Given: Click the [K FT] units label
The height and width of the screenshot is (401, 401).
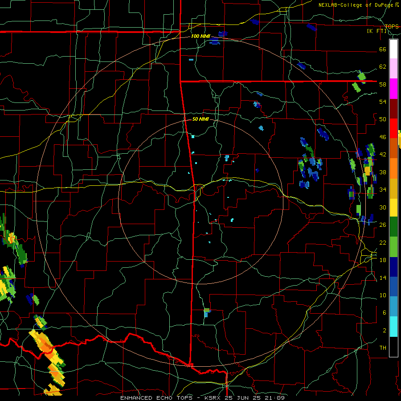Looking at the screenshot, I should coord(377,31).
